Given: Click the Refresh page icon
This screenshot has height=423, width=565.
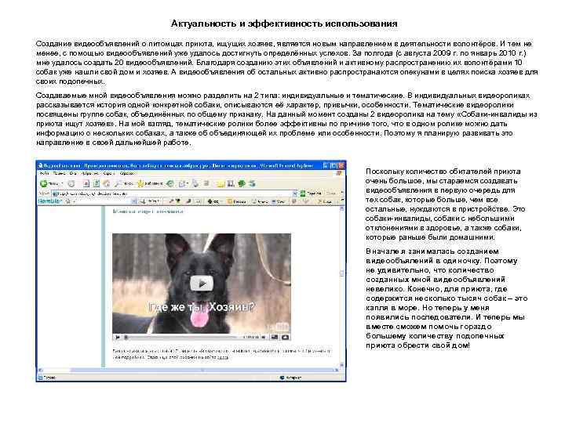Looking at the screenshot, I should coord(97,183).
